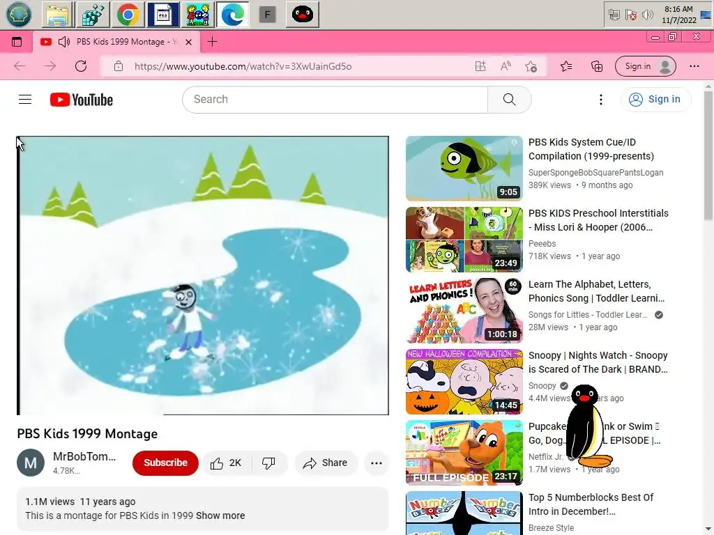Open the gray F taskbar application

pyautogui.click(x=267, y=15)
